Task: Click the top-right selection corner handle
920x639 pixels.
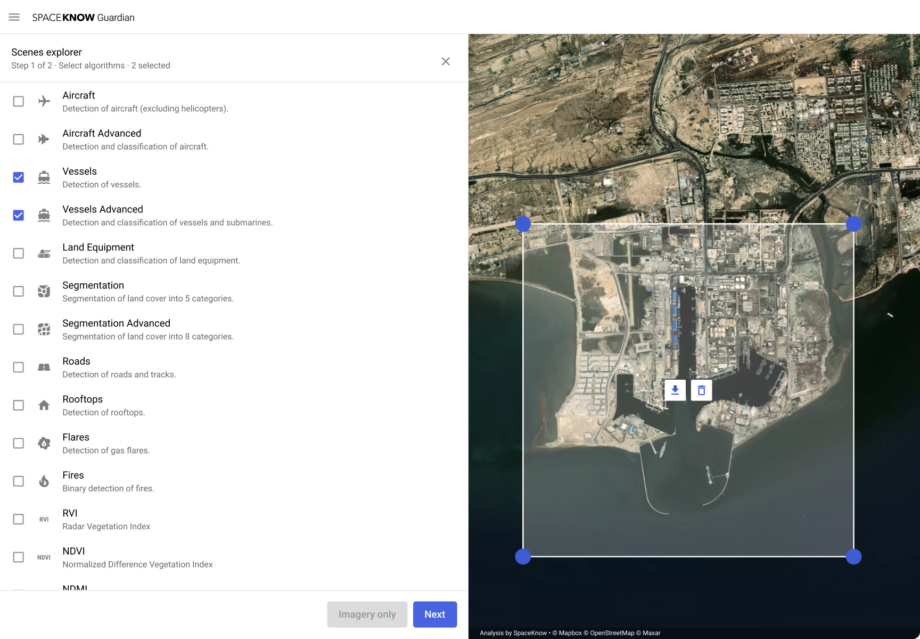Action: point(853,224)
